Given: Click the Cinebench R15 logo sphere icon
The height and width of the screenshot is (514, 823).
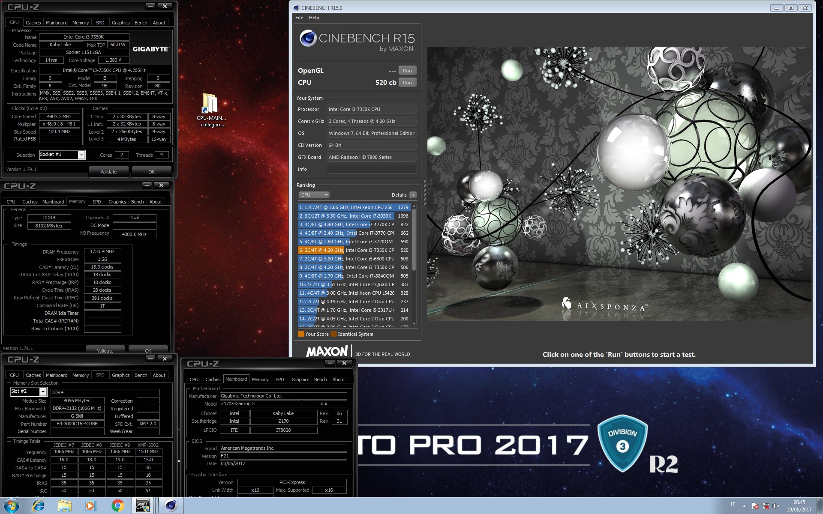Looking at the screenshot, I should coord(308,38).
